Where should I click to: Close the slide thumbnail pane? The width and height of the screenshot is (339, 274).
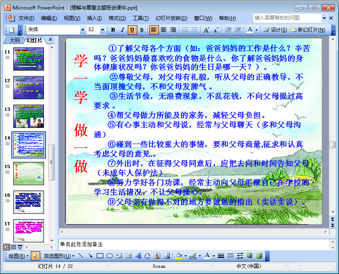point(51,39)
